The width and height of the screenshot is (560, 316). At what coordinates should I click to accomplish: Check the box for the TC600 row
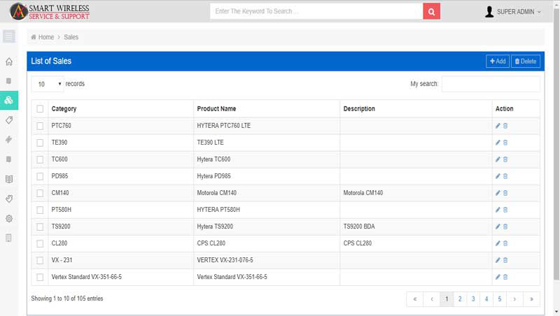pos(40,159)
